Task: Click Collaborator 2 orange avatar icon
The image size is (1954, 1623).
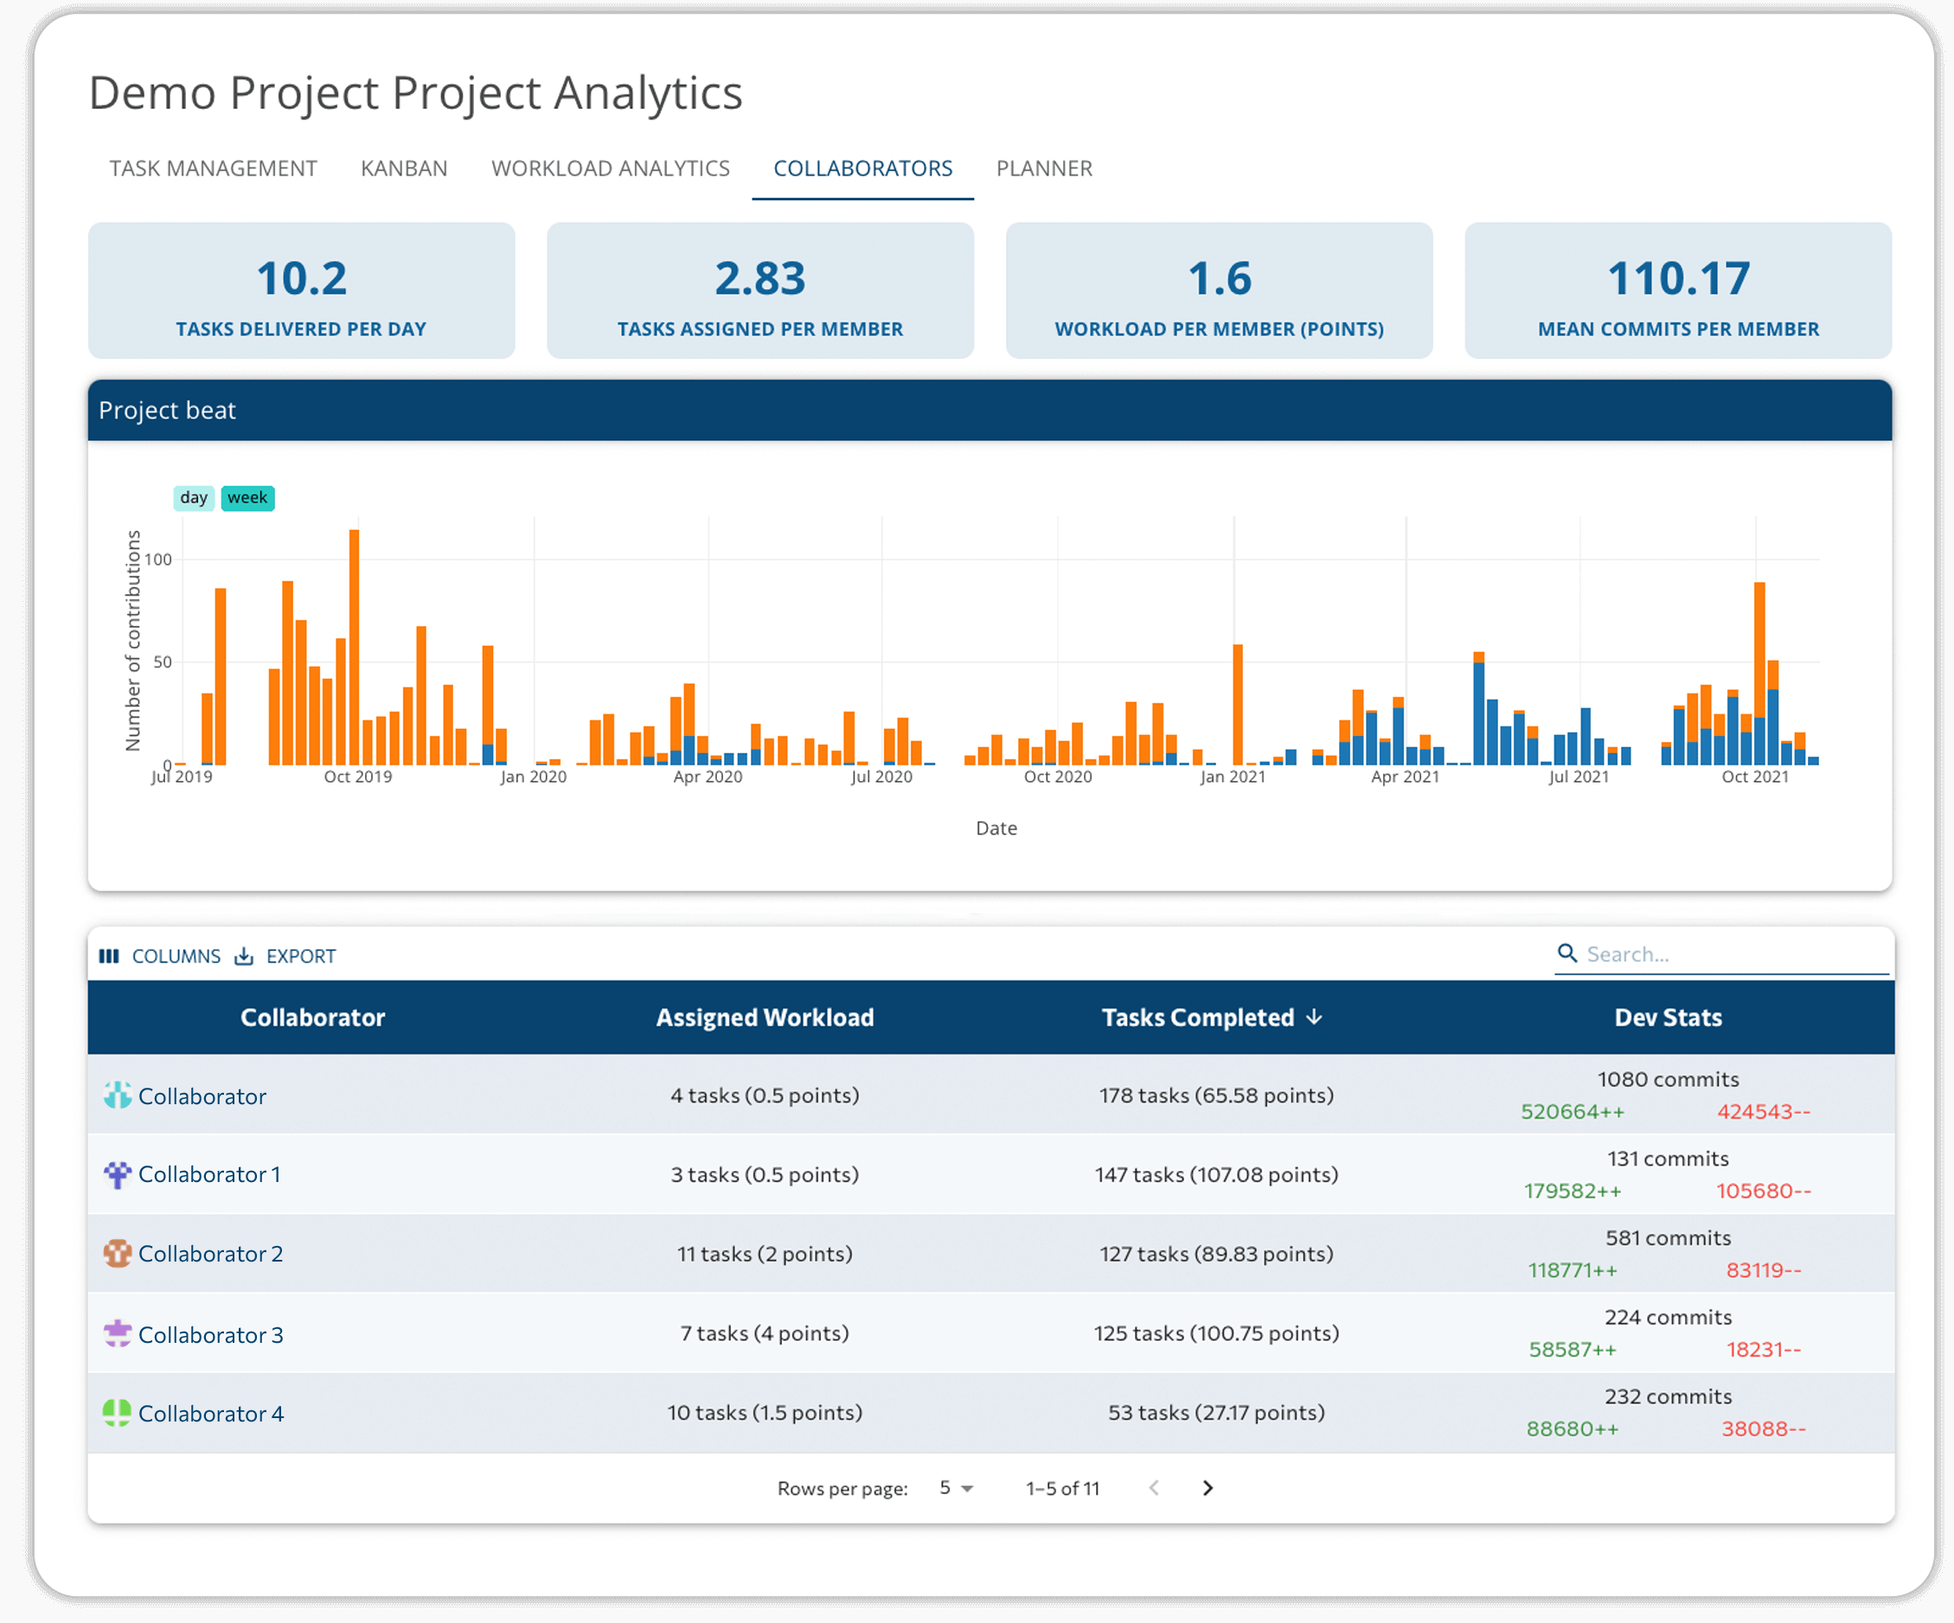Action: (118, 1254)
